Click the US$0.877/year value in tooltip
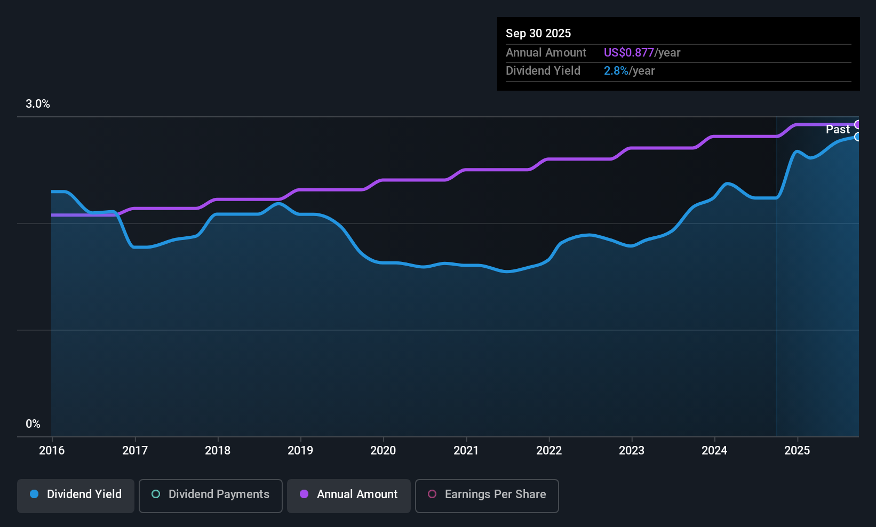 pos(642,53)
